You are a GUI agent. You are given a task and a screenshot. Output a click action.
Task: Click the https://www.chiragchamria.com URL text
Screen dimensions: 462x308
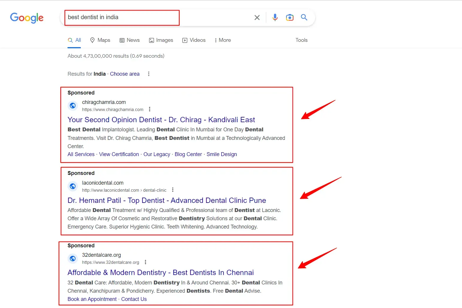pyautogui.click(x=113, y=110)
